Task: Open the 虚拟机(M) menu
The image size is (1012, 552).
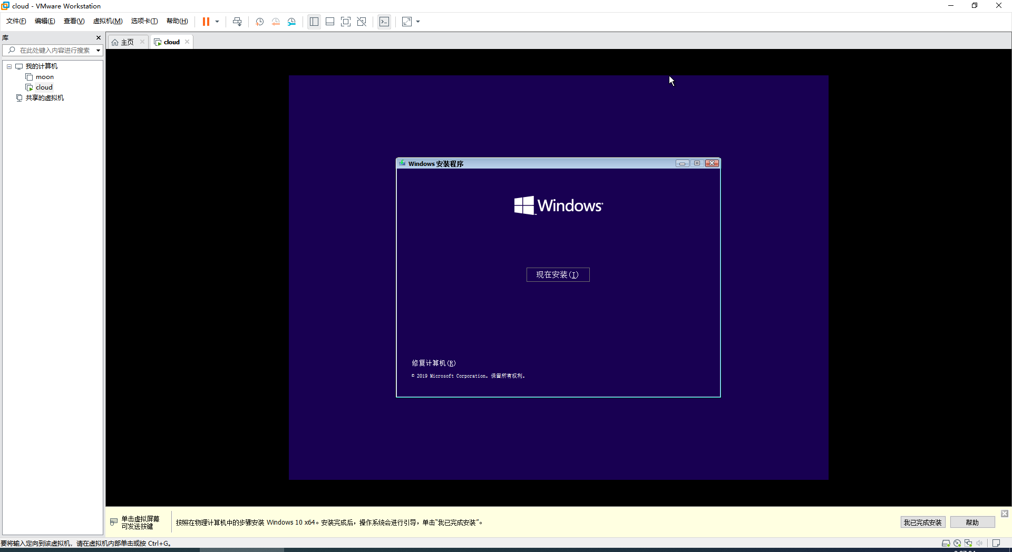Action: (108, 21)
